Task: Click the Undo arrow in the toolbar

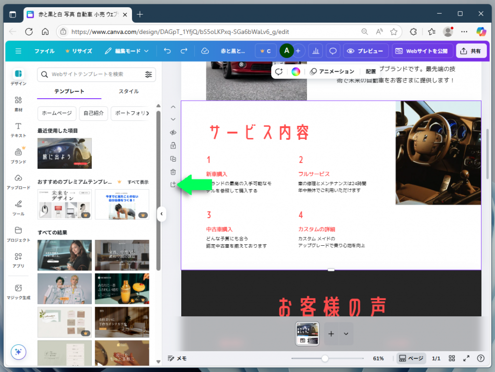Action: [x=167, y=50]
